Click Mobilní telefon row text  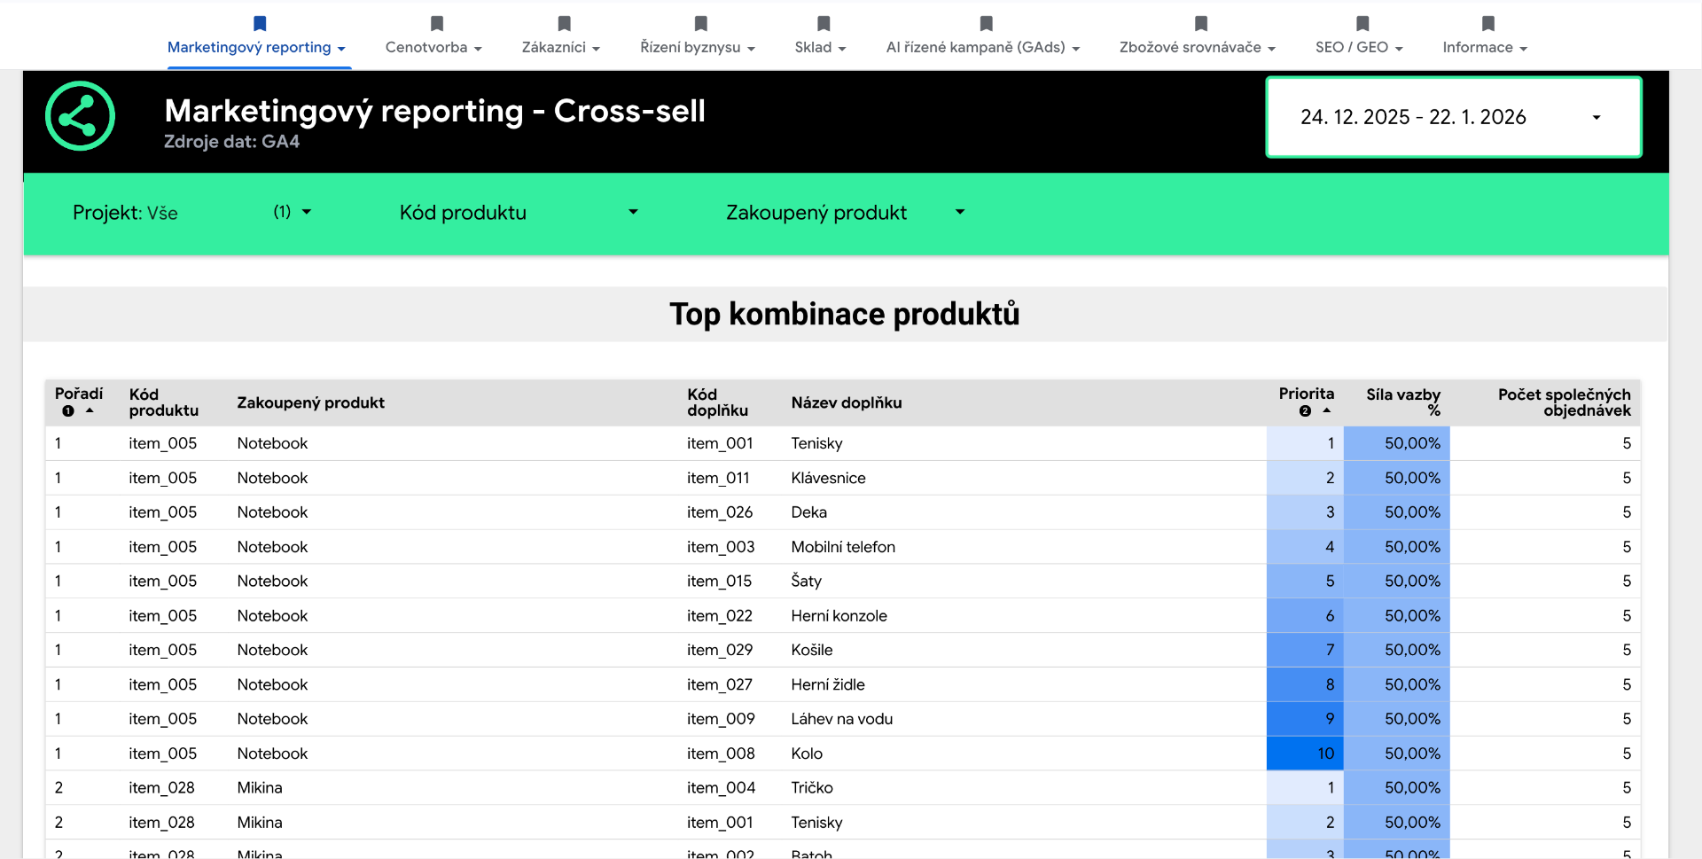[x=843, y=547]
